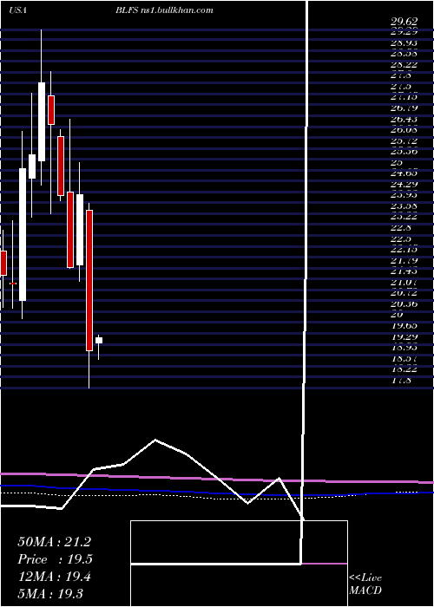Click the 20.36 price axis label
This screenshot has height=607, width=434.
[x=404, y=303]
